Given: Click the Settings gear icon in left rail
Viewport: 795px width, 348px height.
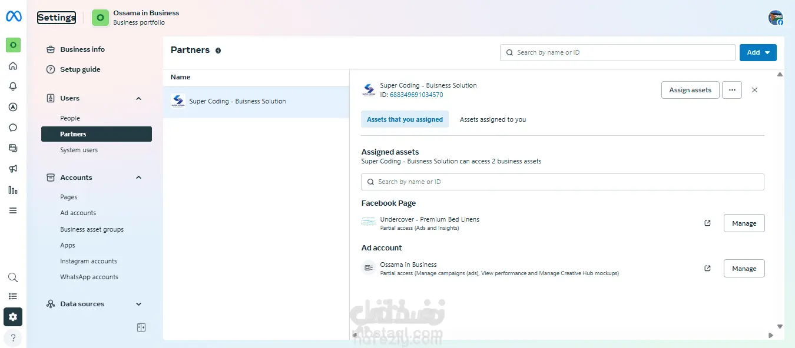Looking at the screenshot, I should click(13, 317).
